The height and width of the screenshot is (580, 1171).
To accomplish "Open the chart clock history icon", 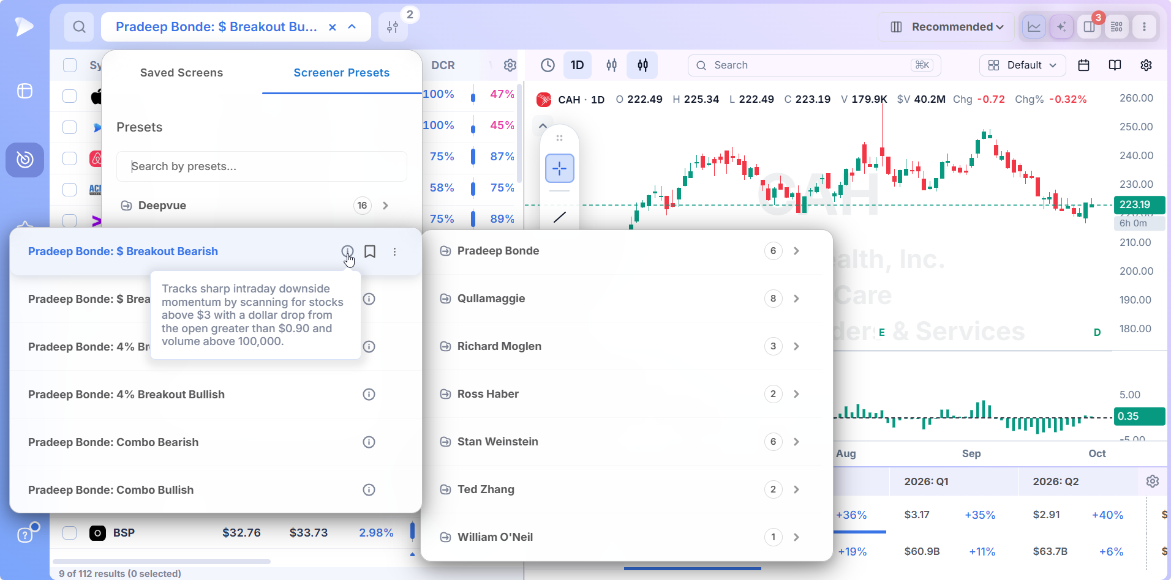I will pos(548,65).
